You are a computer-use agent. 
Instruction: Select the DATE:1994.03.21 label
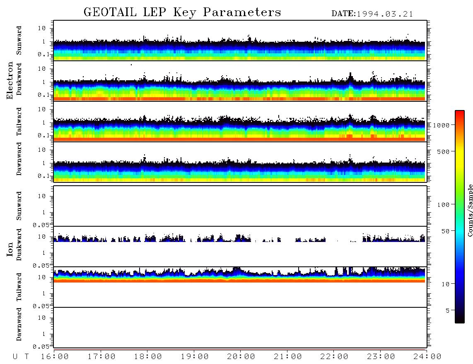coord(372,14)
